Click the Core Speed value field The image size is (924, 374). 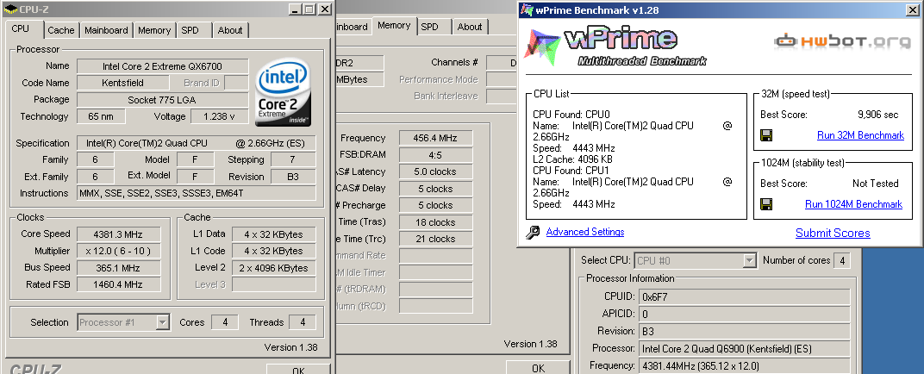(x=118, y=234)
